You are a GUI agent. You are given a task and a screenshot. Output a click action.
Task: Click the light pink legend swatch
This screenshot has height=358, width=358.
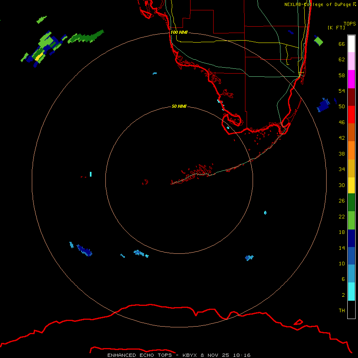coord(351,61)
